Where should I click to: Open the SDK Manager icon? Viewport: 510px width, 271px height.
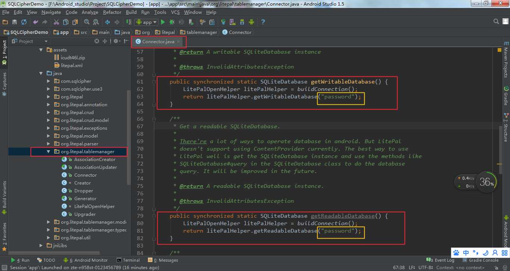coord(242,22)
